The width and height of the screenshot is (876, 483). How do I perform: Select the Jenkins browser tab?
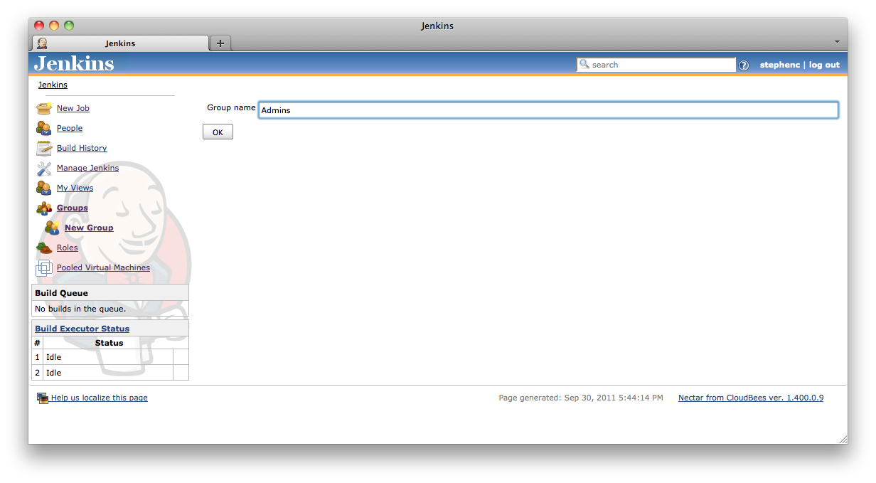click(120, 43)
